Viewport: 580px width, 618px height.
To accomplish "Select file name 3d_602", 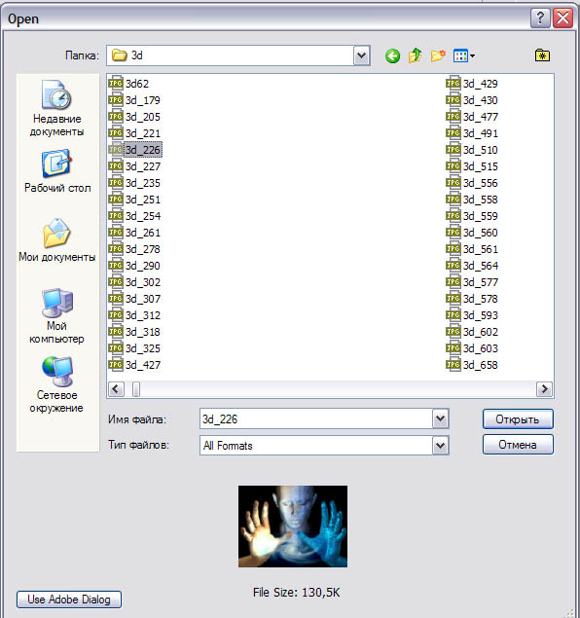I will click(481, 332).
